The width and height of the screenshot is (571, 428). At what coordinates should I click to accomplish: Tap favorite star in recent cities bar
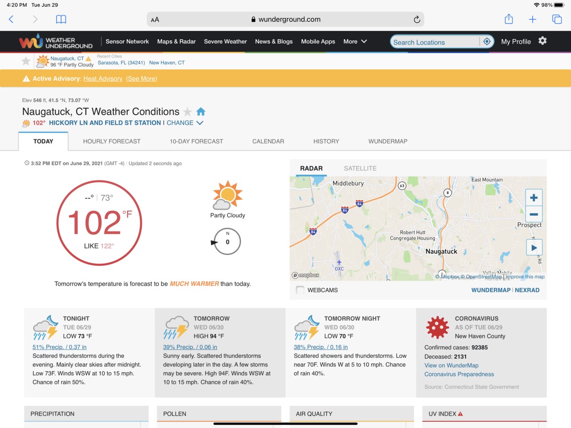tap(26, 61)
